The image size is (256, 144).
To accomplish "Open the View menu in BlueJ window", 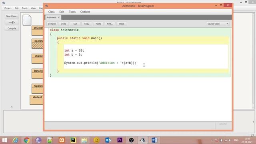I will [x=33, y=8].
